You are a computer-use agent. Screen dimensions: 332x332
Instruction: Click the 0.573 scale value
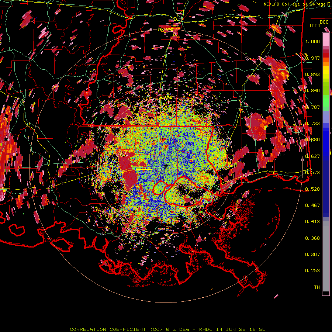coord(312,172)
